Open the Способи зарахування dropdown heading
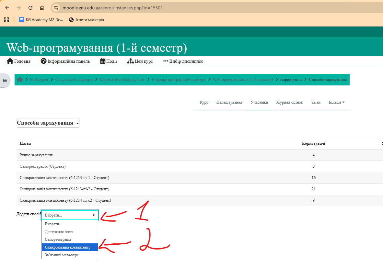Image resolution: width=383 pixels, height=278 pixels. point(48,123)
